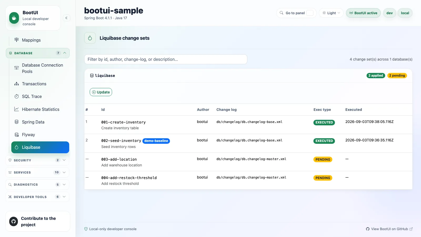This screenshot has height=237, width=421.
Task: Click the GitHub icon in the footer
Action: coord(368,229)
